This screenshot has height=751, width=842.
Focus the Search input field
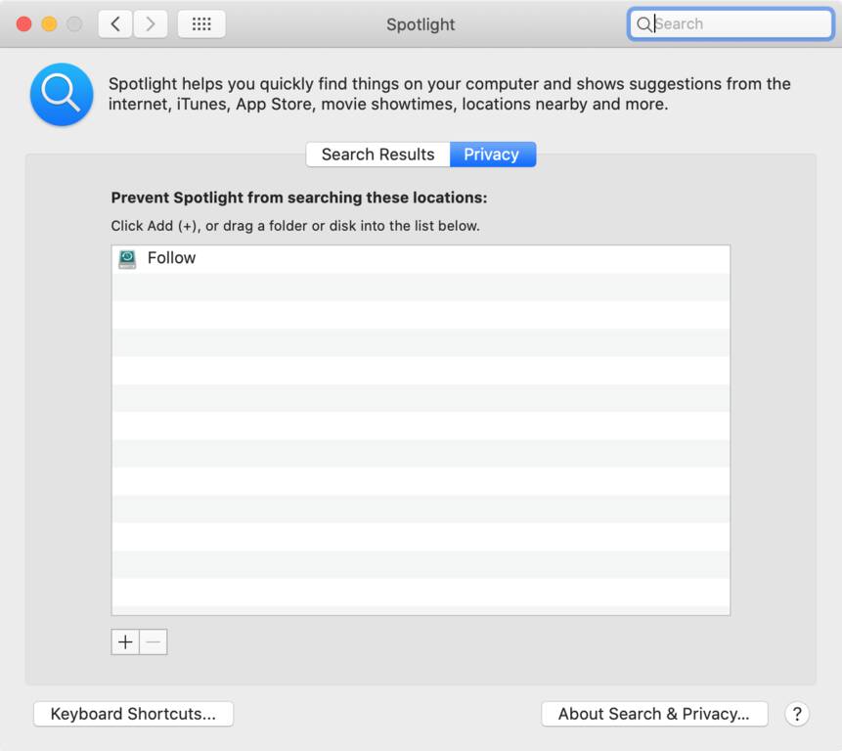tap(731, 24)
